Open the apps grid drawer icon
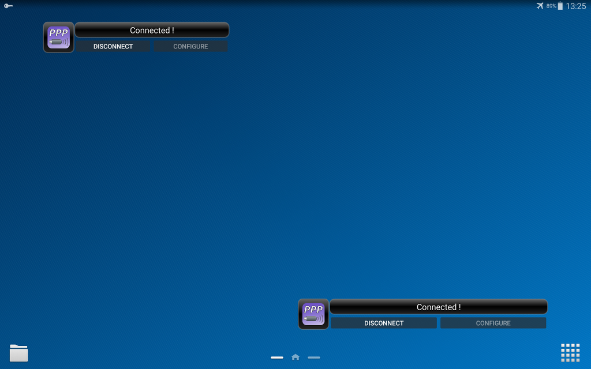This screenshot has width=591, height=369. [570, 353]
